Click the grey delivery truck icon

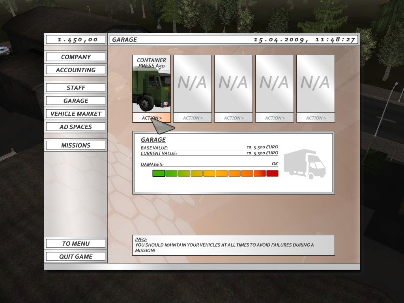[x=305, y=164]
